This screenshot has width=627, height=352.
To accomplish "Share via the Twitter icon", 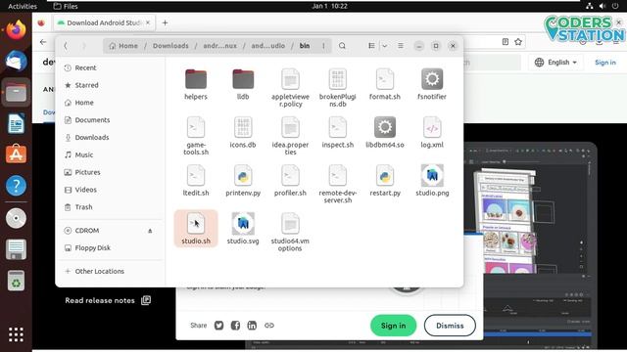I will 218,326.
